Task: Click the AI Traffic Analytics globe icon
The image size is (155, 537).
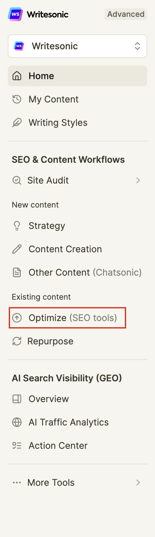Action: point(17,422)
